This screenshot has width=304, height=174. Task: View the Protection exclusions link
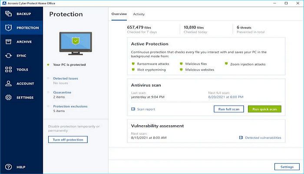[x=70, y=106]
